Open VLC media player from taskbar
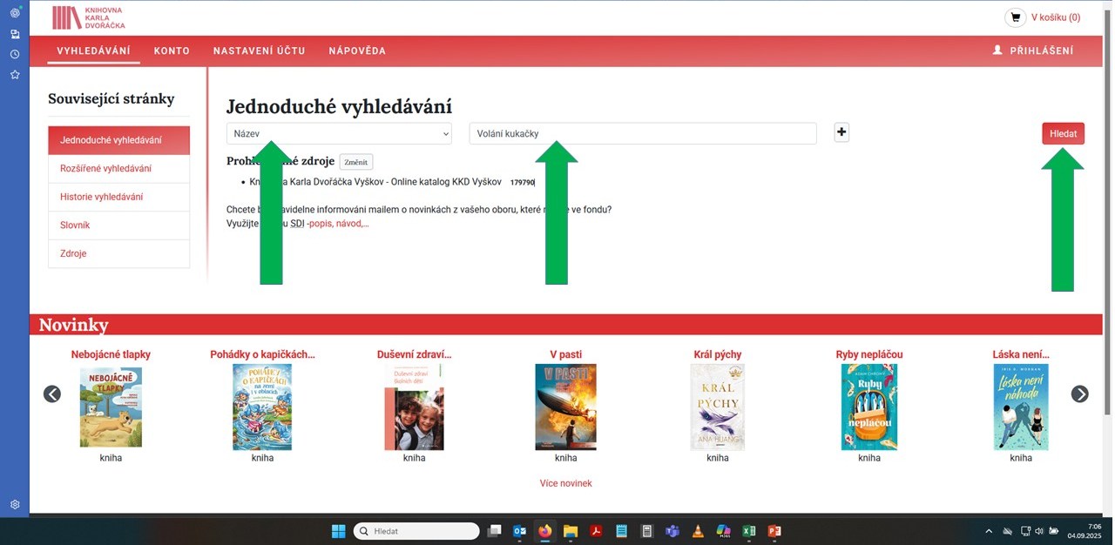The width and height of the screenshot is (1115, 545). (x=698, y=531)
